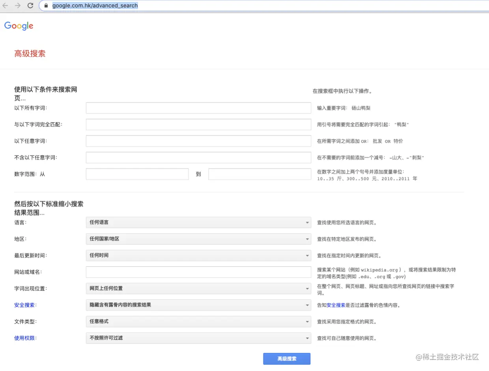Click the '在搜索框中执行以下操作。' text
489x371 pixels.
pos(342,91)
